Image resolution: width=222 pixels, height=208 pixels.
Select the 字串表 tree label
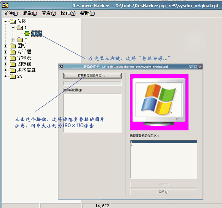click(24, 58)
